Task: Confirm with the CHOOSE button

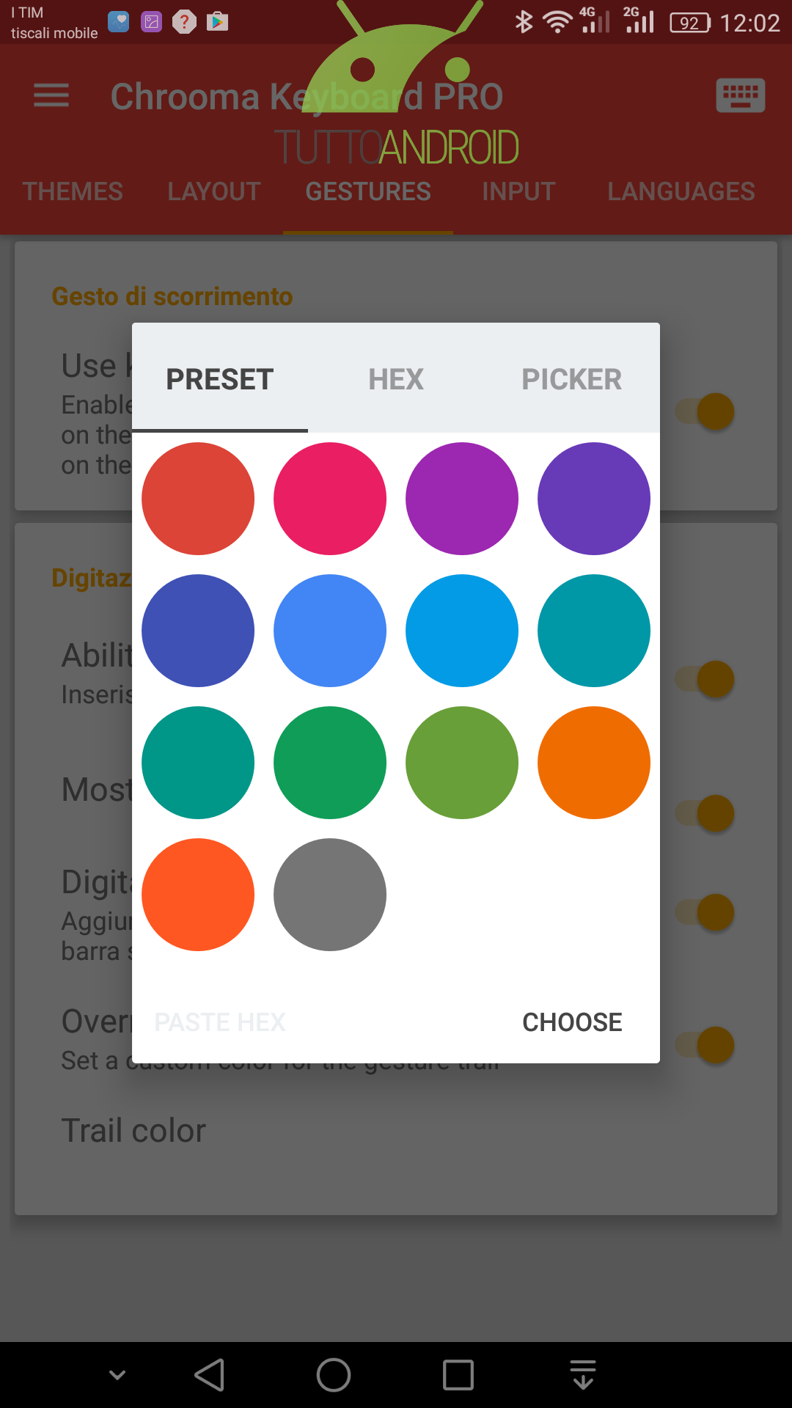Action: click(572, 1022)
